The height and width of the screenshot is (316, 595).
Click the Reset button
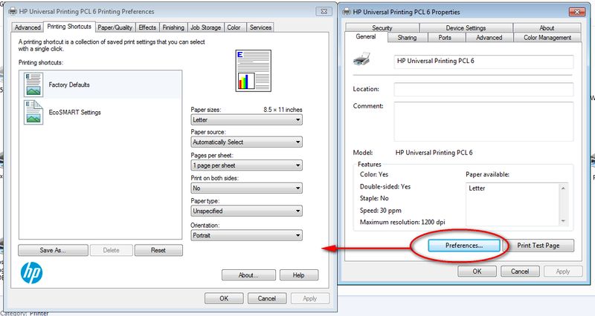click(x=158, y=250)
